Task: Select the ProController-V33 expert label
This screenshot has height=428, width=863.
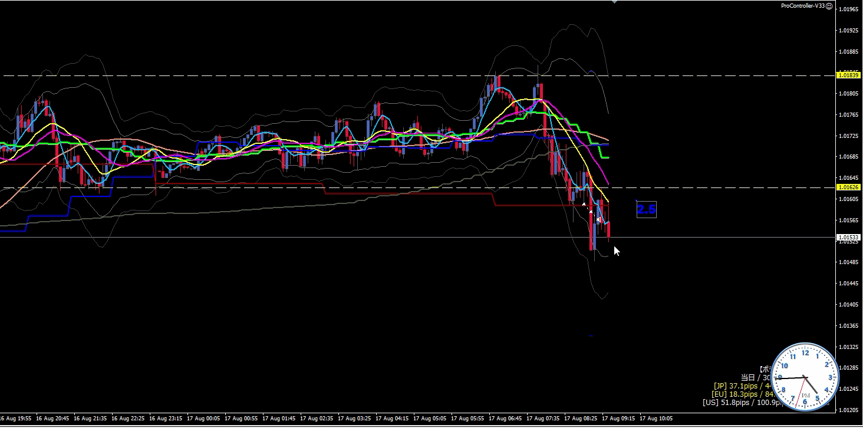Action: point(803,6)
